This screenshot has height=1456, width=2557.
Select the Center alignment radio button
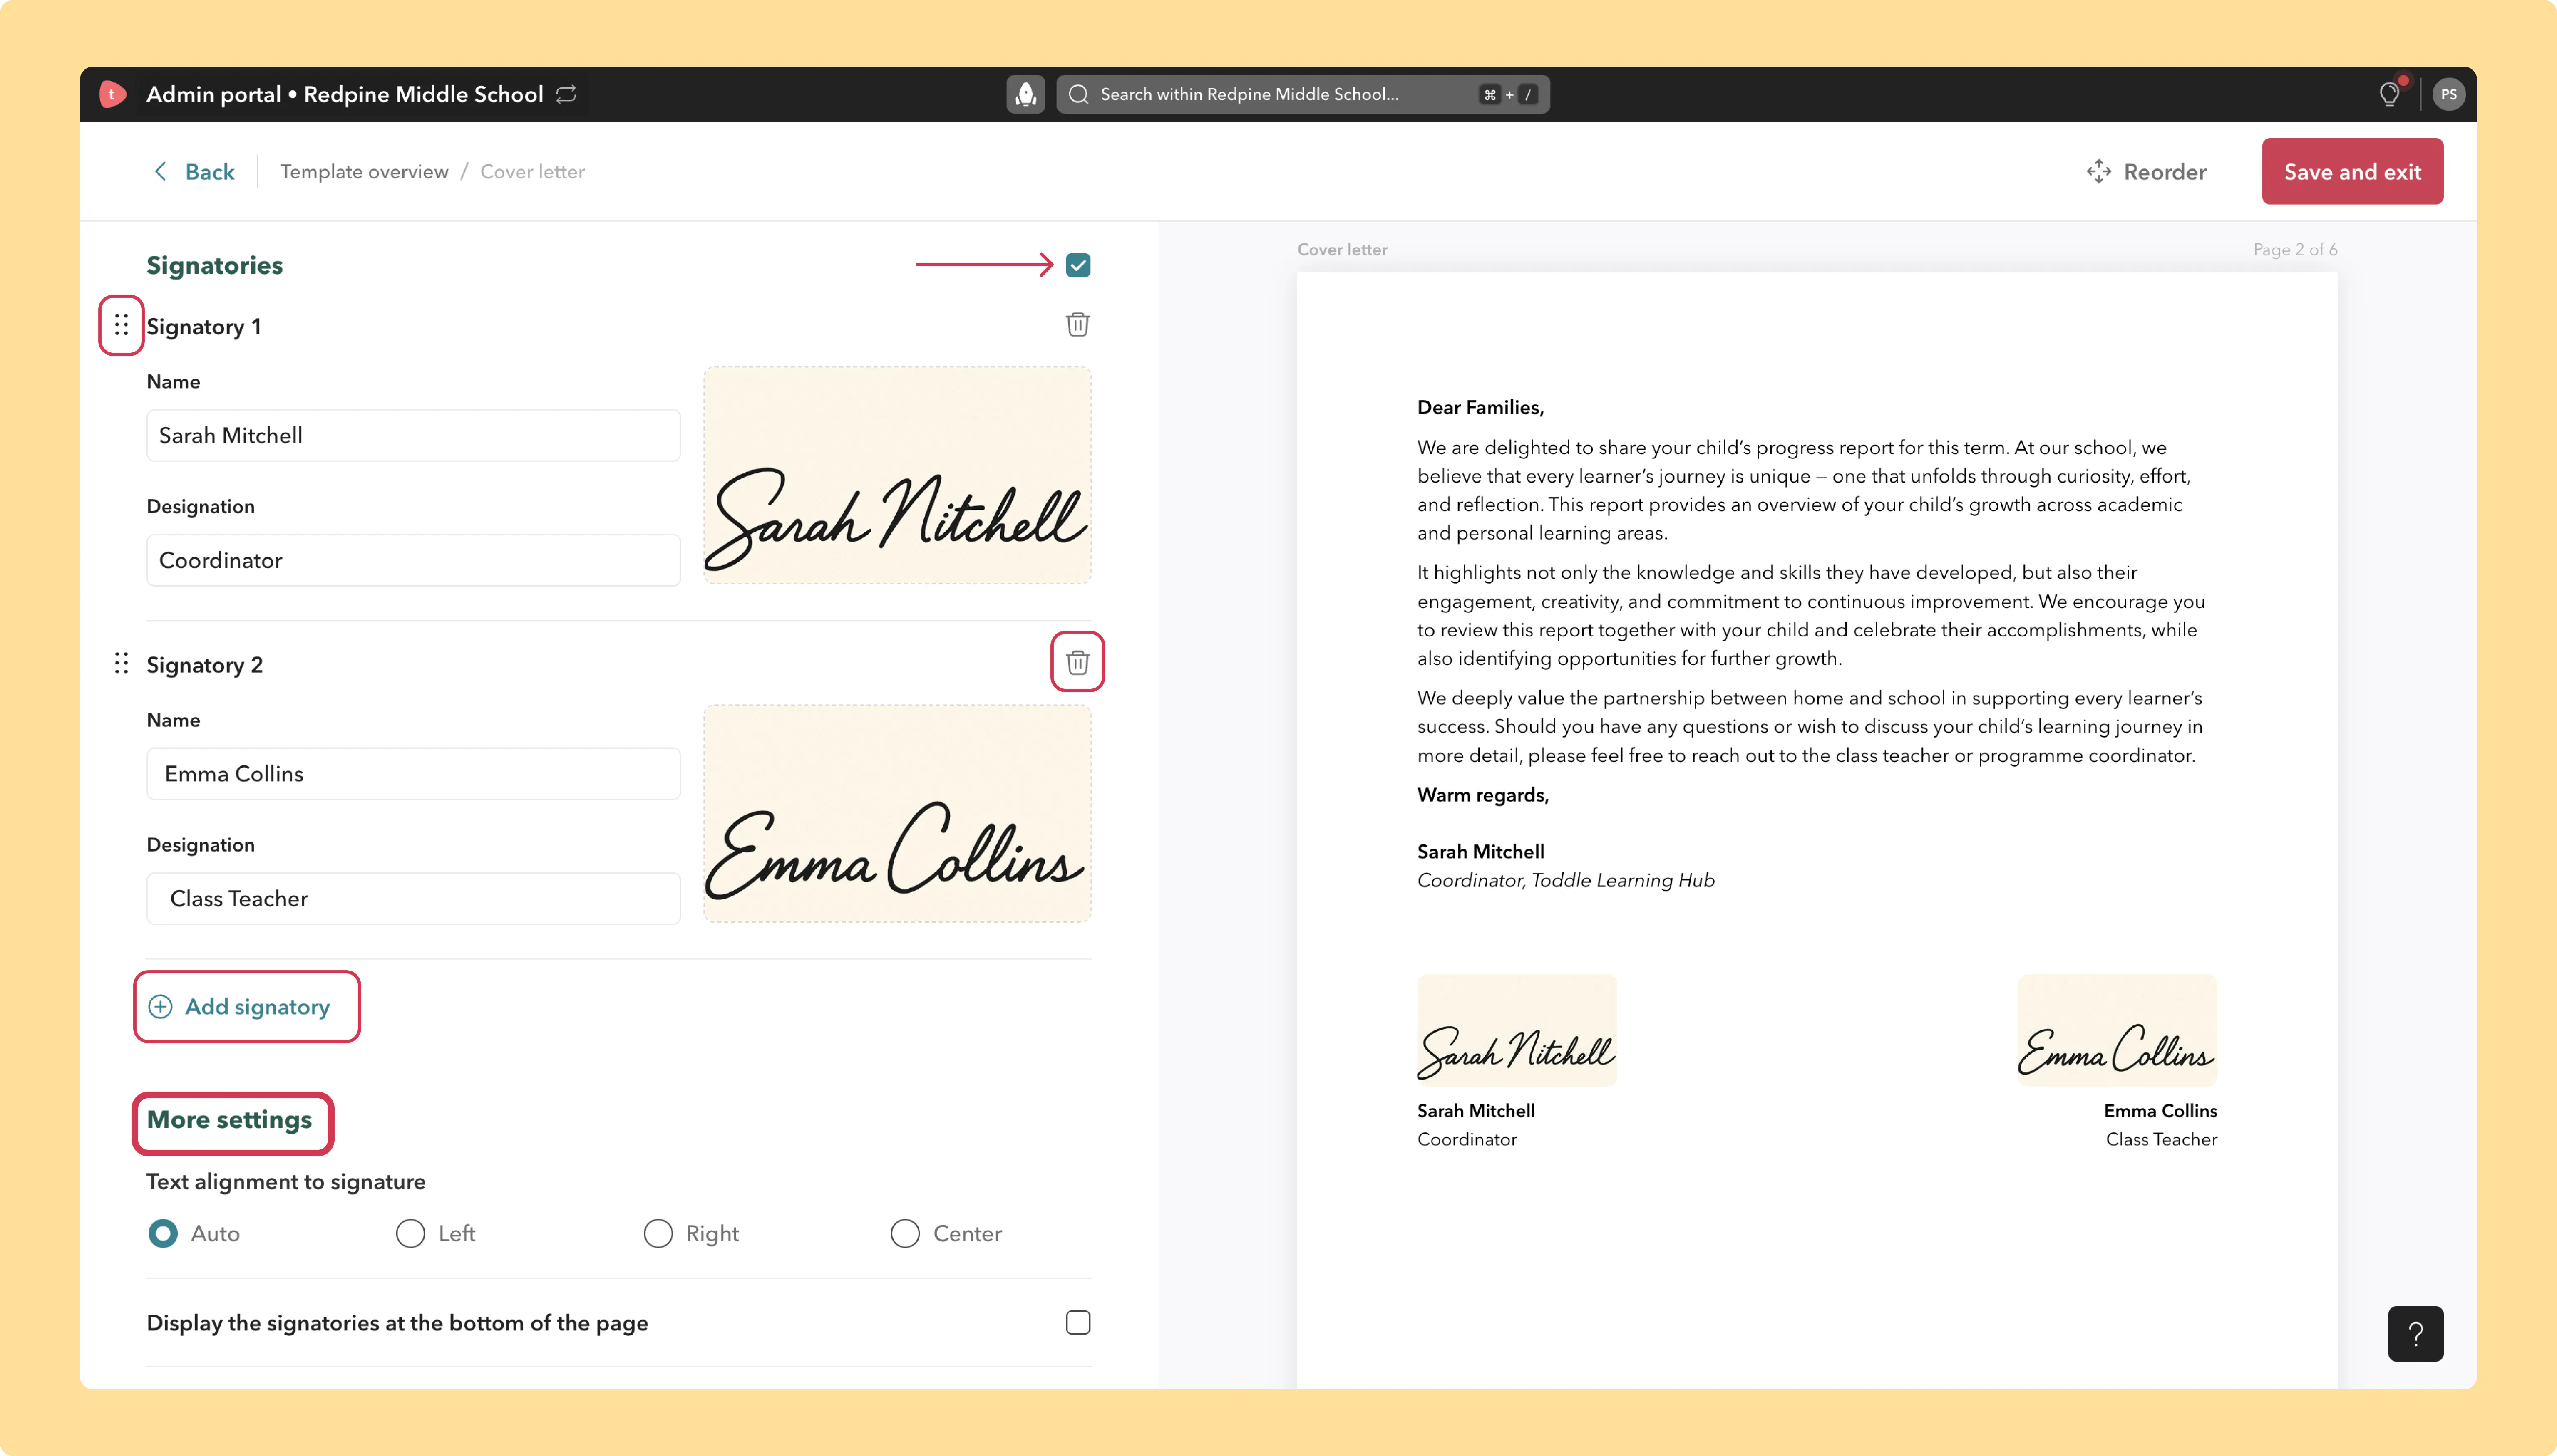pyautogui.click(x=905, y=1234)
